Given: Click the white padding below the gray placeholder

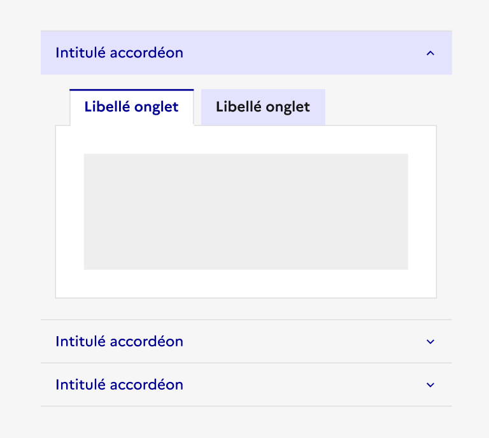Looking at the screenshot, I should pos(246,284).
